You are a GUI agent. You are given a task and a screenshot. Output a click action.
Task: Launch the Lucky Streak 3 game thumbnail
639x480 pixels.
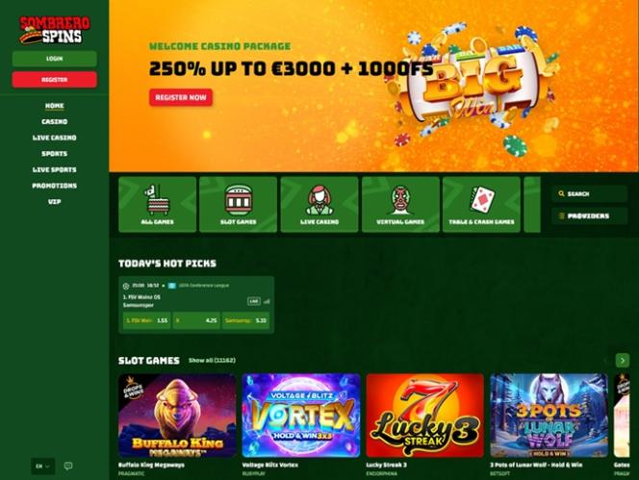[425, 416]
